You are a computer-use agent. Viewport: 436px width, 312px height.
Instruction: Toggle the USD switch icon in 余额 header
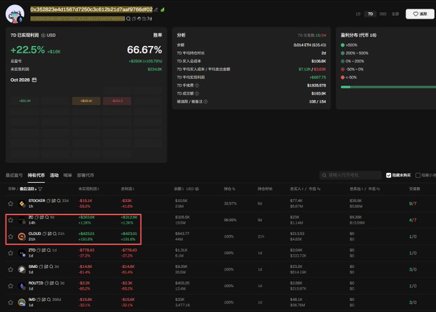(197, 189)
